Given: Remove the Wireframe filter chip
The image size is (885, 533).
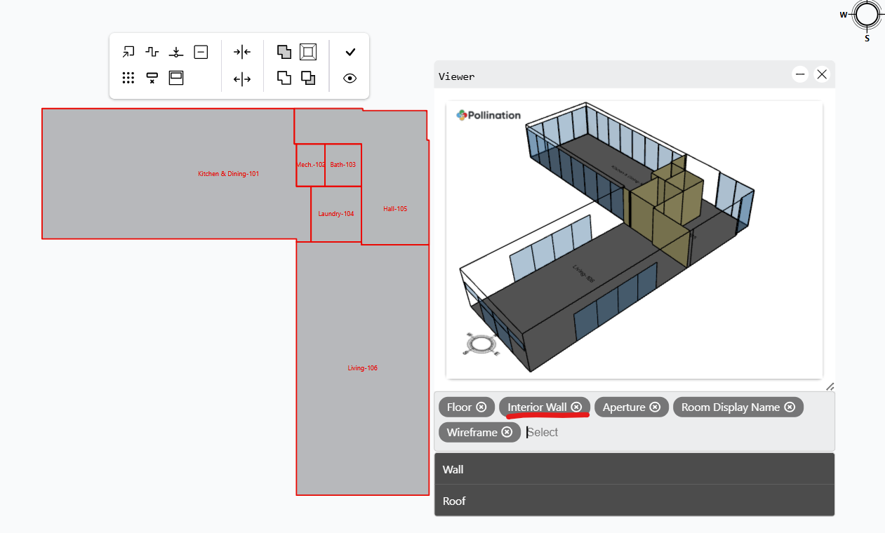Looking at the screenshot, I should pos(508,432).
